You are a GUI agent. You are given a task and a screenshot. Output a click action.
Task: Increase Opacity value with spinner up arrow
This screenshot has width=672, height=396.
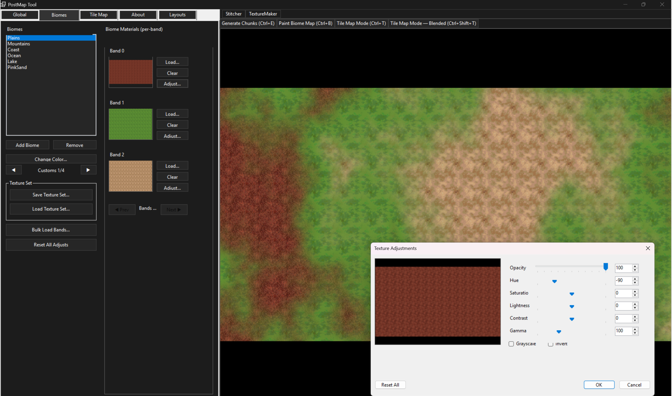click(x=635, y=266)
